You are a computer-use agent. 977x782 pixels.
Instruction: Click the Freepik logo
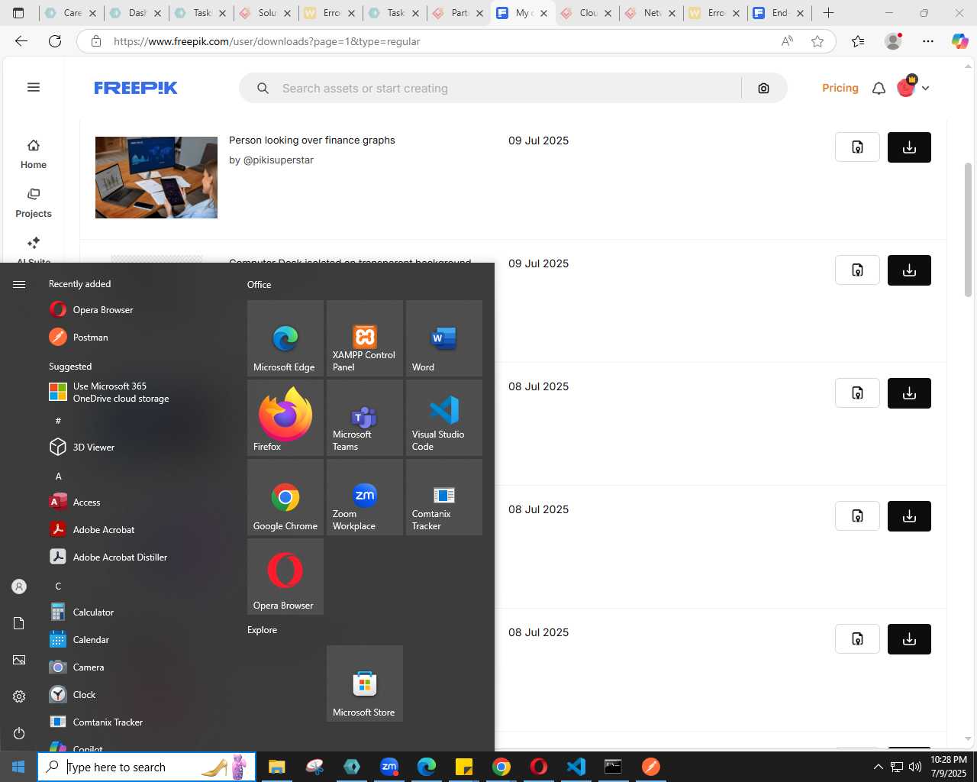[136, 88]
